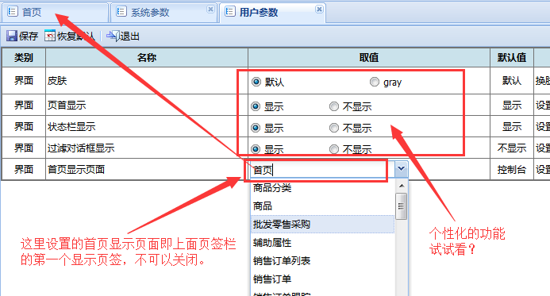Select the 用户参数 tab
Viewport: 550px width, 296px height.
(272, 13)
